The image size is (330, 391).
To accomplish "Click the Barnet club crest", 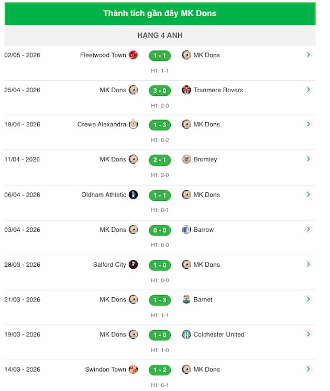I will 186,299.
